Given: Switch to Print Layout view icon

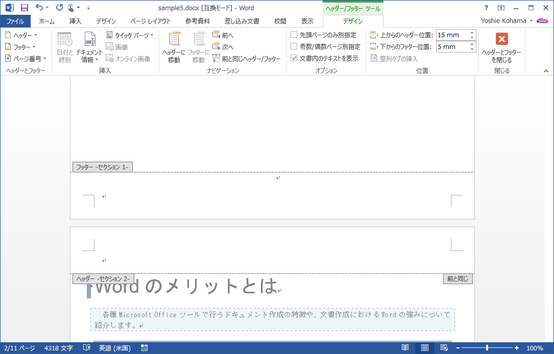Looking at the screenshot, I should tap(425, 348).
